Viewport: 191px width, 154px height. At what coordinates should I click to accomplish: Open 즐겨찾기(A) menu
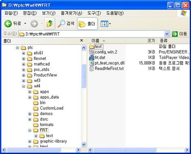72,13
